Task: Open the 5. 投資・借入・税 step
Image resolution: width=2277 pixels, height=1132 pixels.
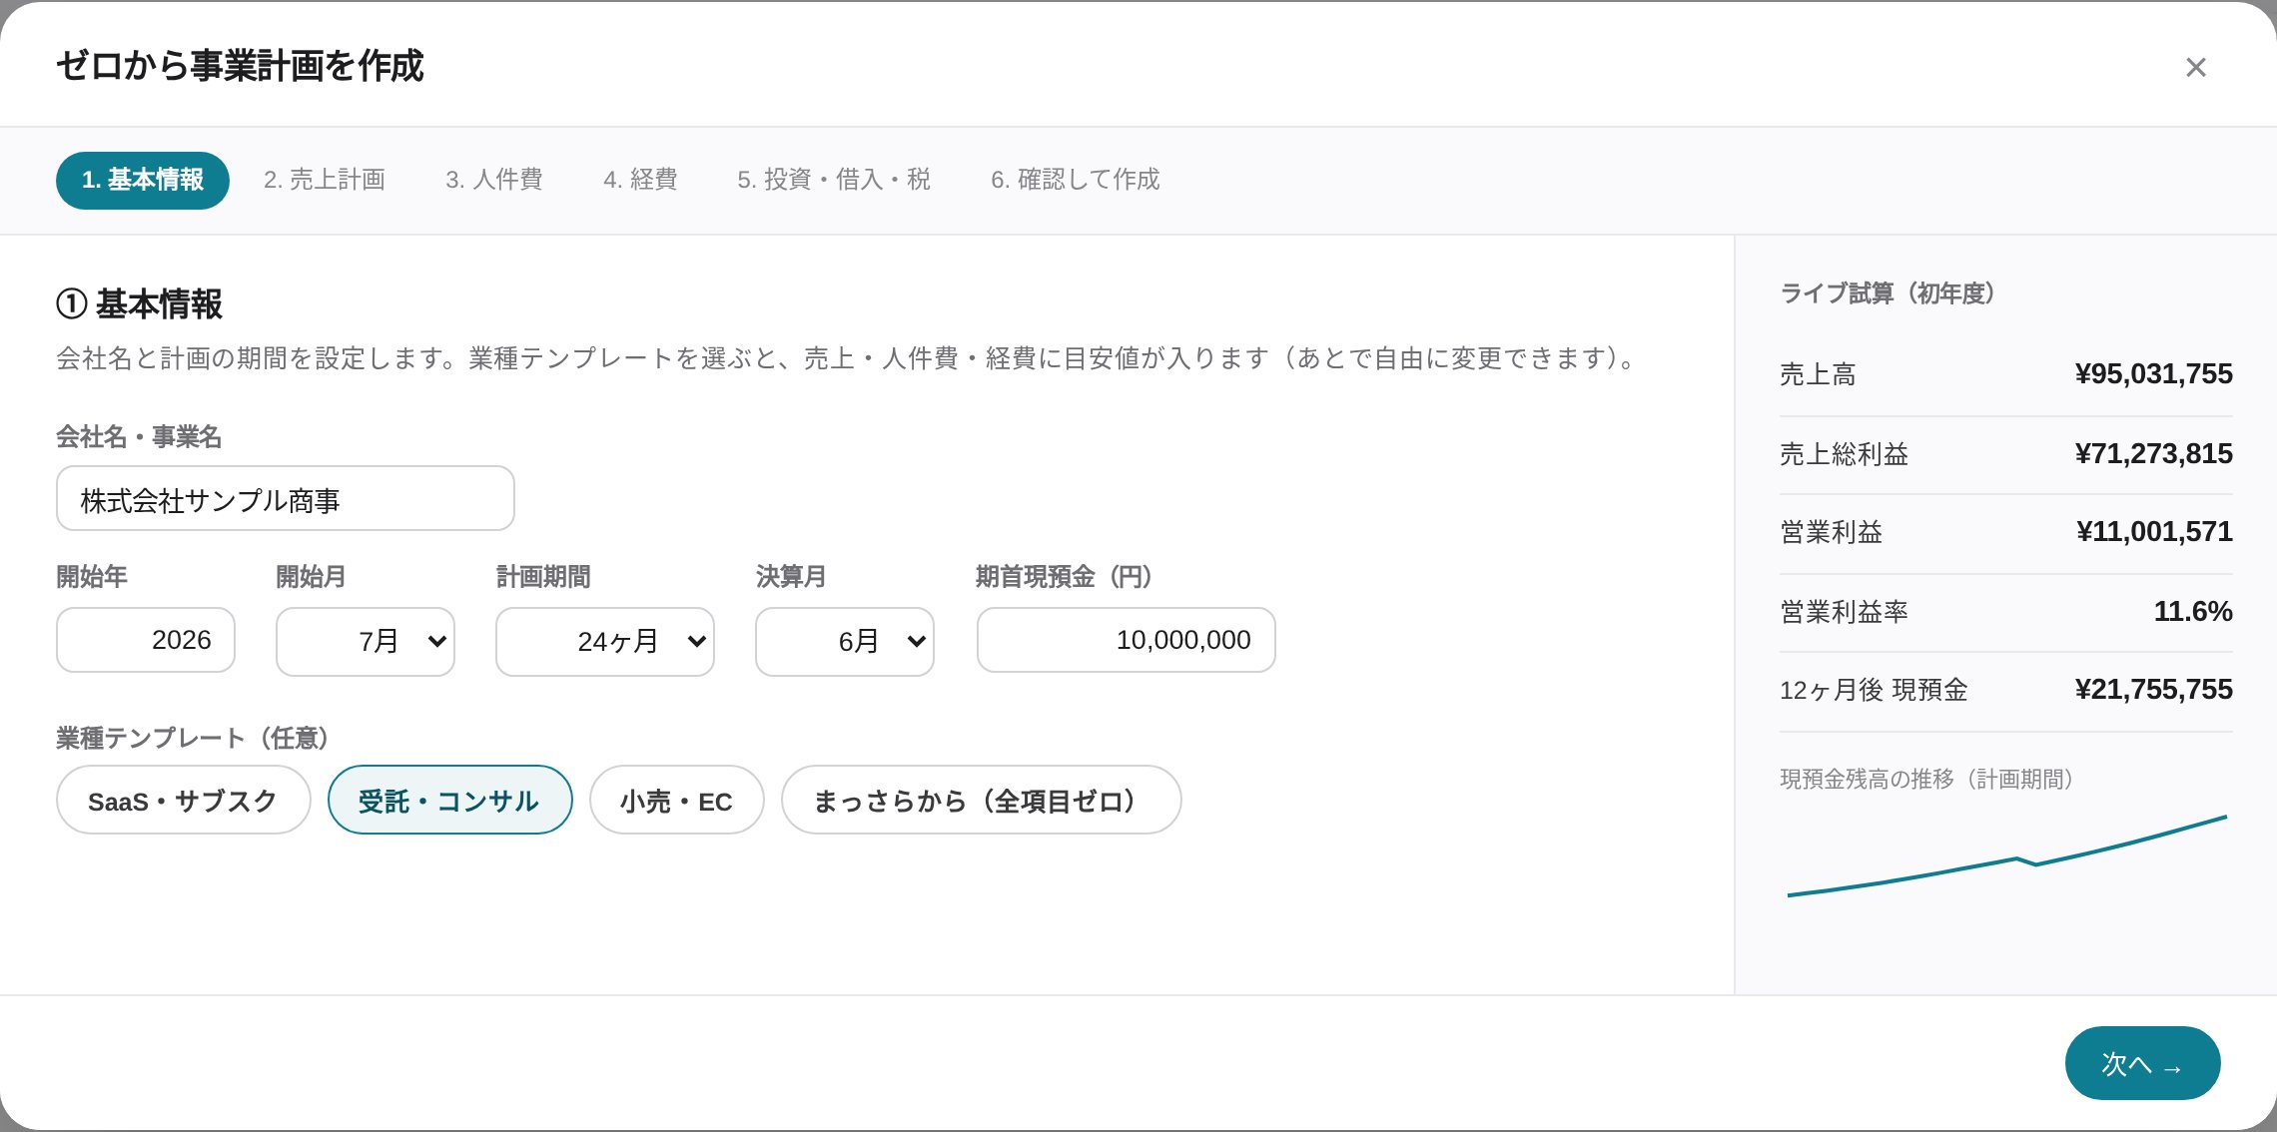Action: (834, 180)
